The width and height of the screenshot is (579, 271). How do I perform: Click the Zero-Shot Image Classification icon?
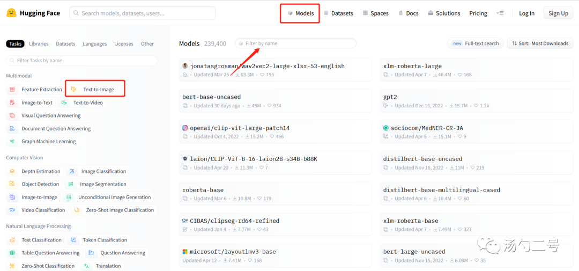[x=77, y=210]
